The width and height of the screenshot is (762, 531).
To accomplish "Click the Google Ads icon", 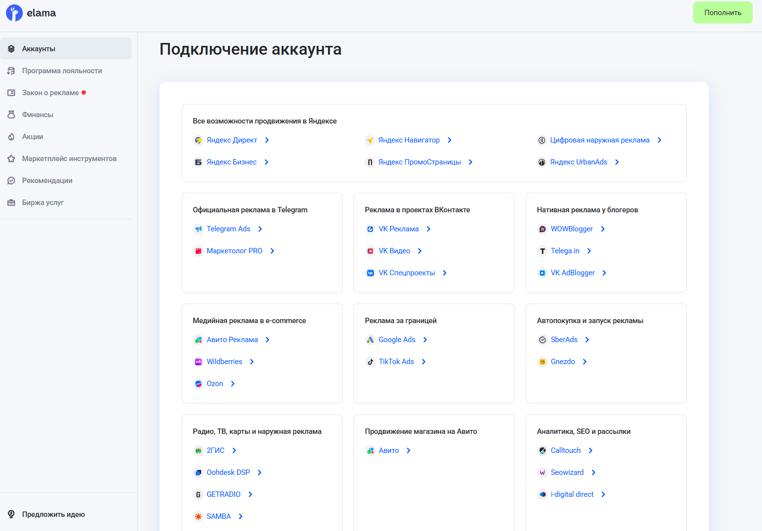I will click(370, 340).
